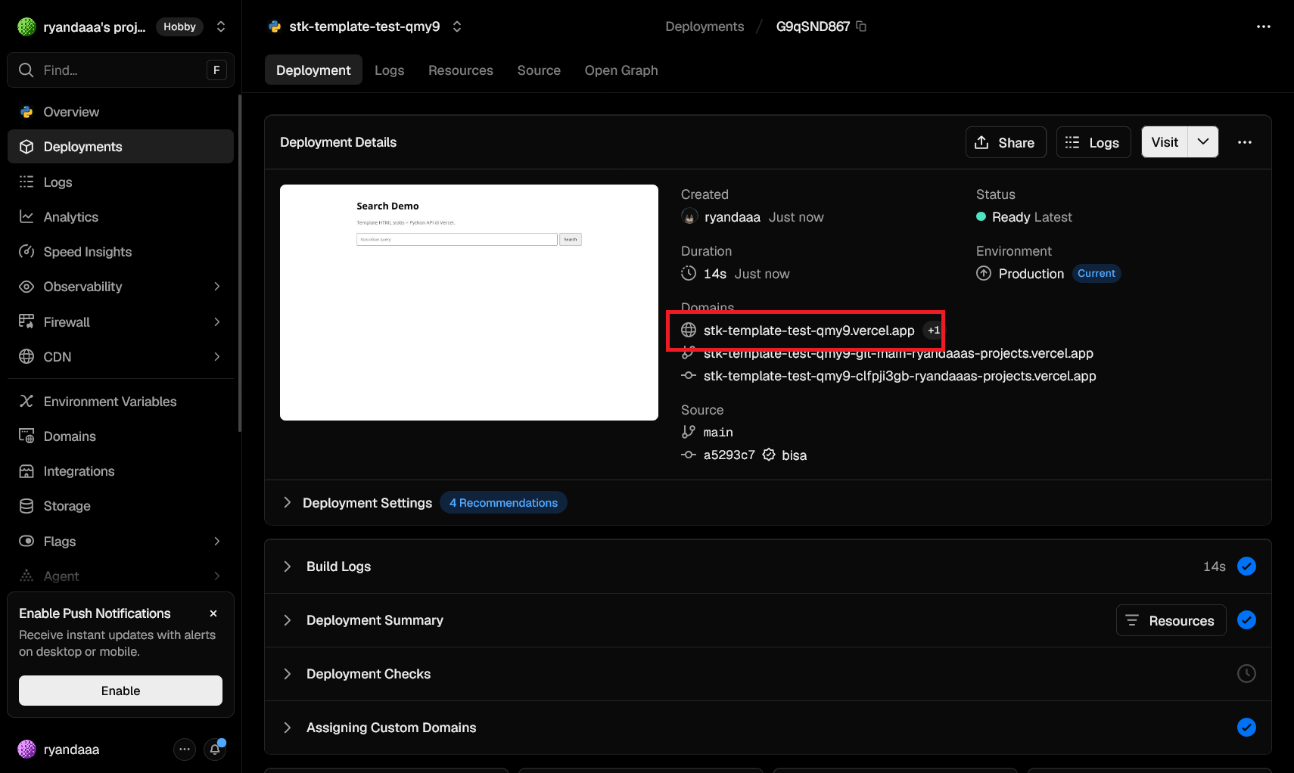1294x773 pixels.
Task: Open Logs in the sidebar
Action: pyautogui.click(x=120, y=182)
